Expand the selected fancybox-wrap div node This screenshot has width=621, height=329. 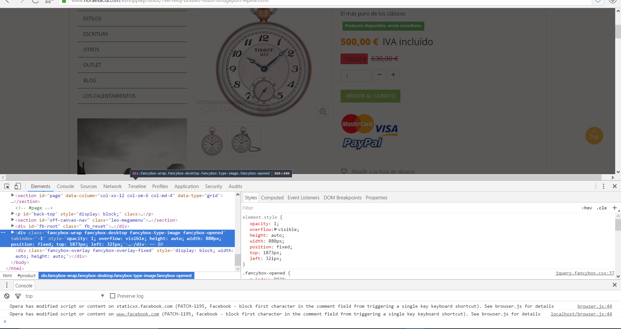(x=13, y=232)
